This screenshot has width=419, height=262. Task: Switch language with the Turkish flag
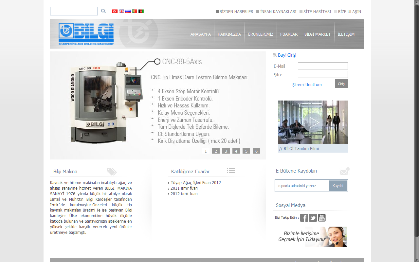pos(115,11)
